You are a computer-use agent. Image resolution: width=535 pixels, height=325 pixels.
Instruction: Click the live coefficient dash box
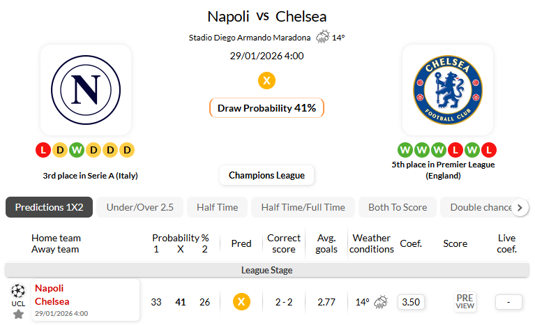tap(508, 302)
